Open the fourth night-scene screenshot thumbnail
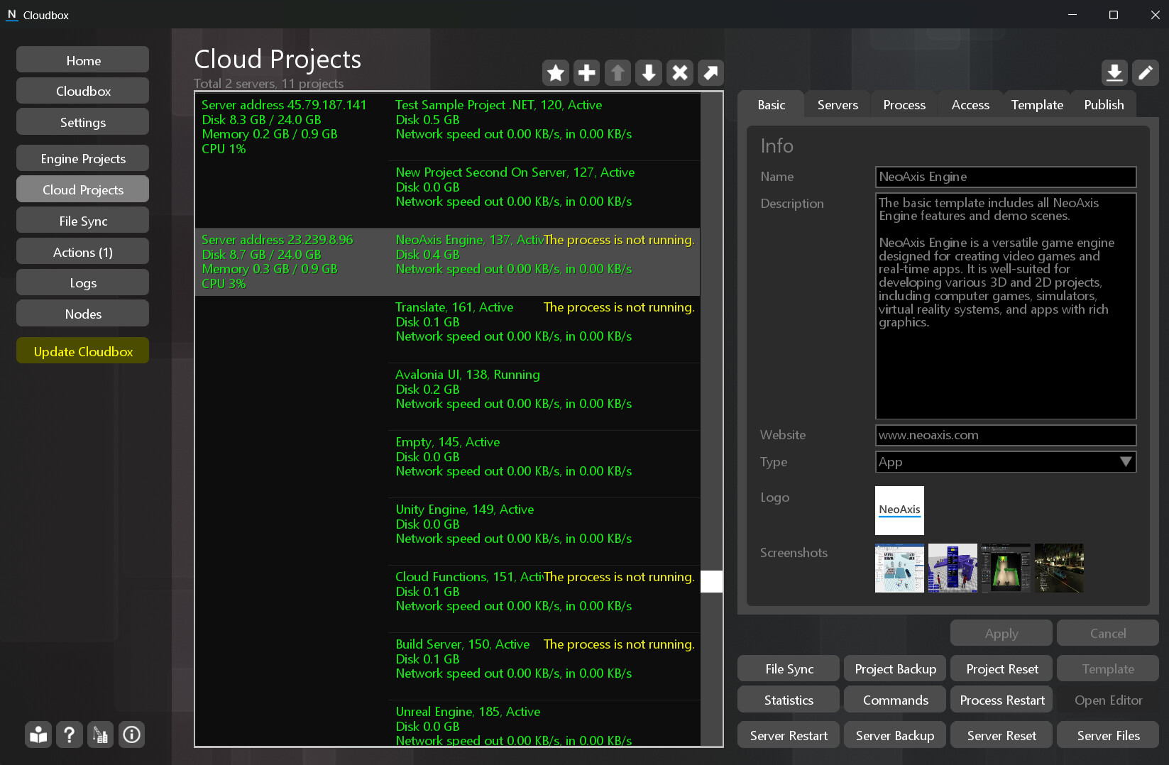The image size is (1169, 765). coord(1059,568)
